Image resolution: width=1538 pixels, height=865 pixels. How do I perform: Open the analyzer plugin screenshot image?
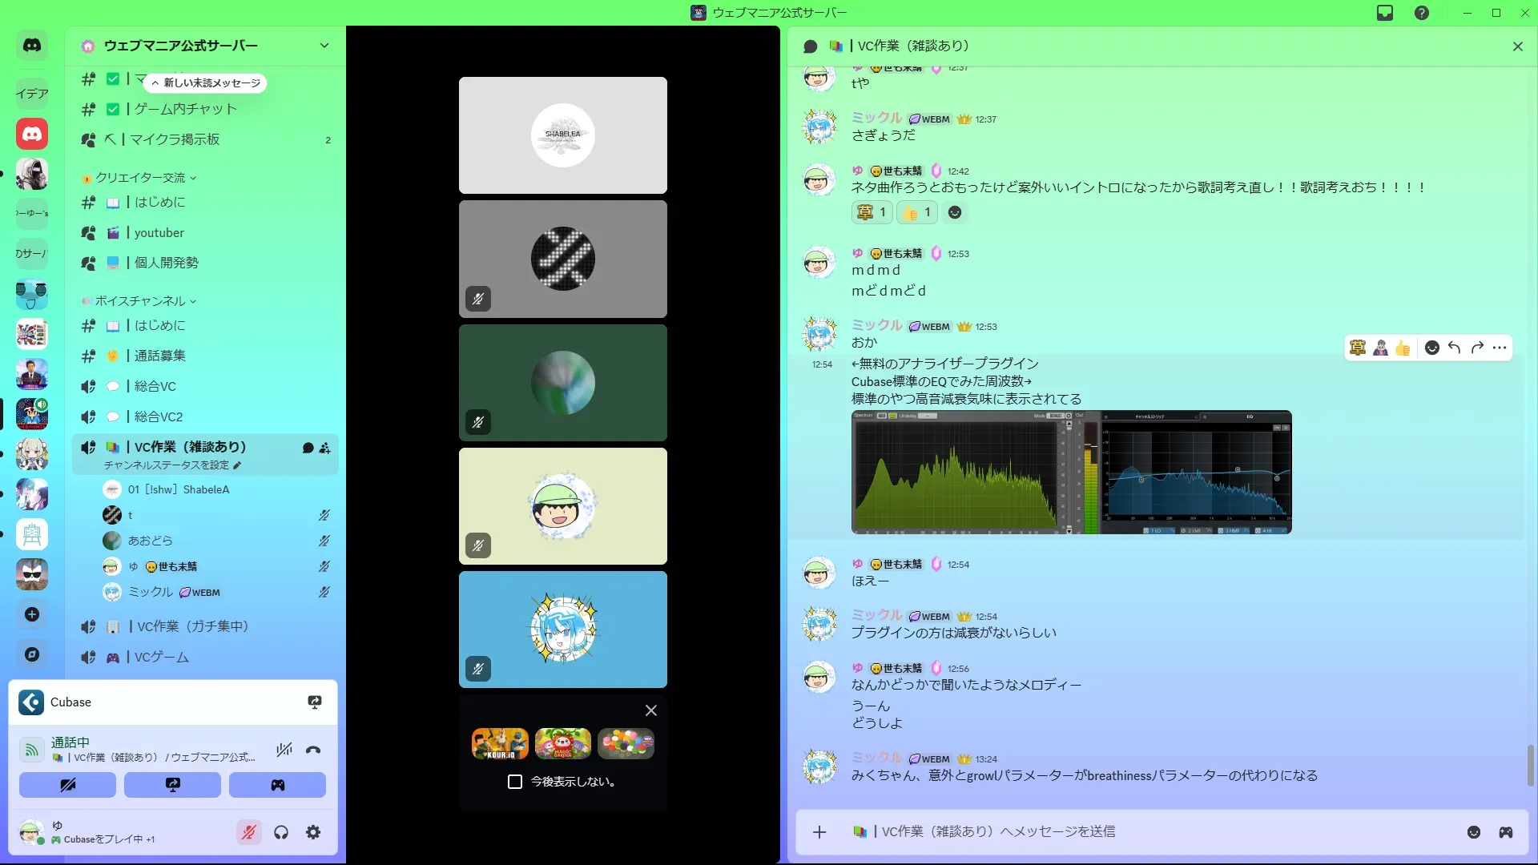tap(1071, 473)
